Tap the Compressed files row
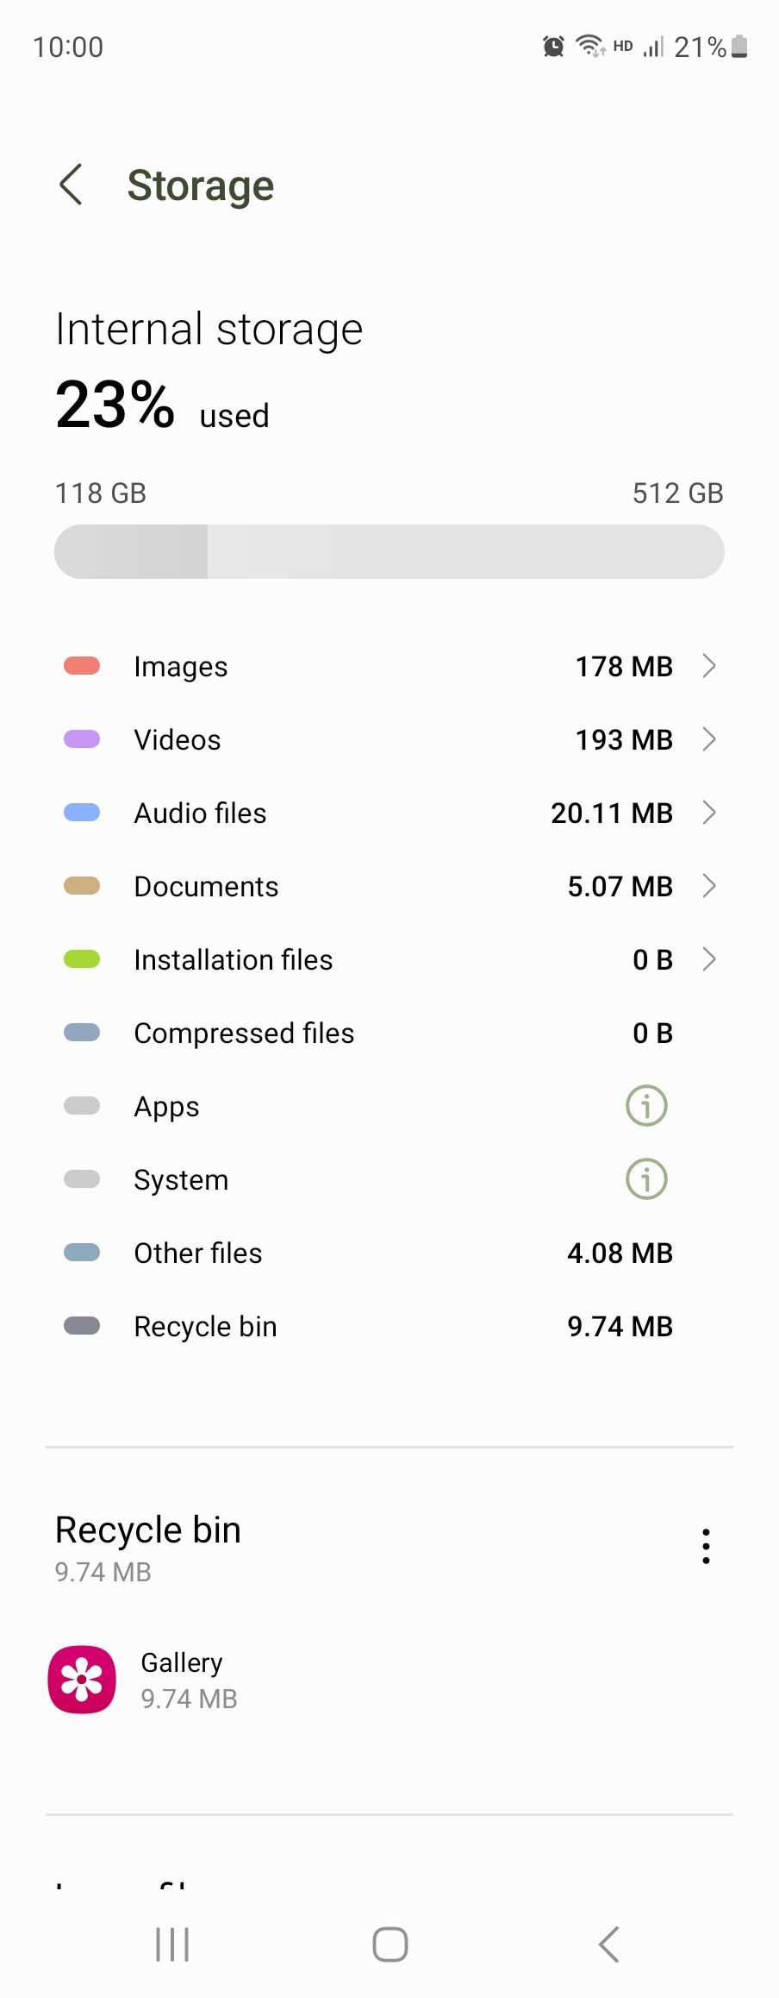Screen dimensions: 779x1998 tap(388, 1033)
